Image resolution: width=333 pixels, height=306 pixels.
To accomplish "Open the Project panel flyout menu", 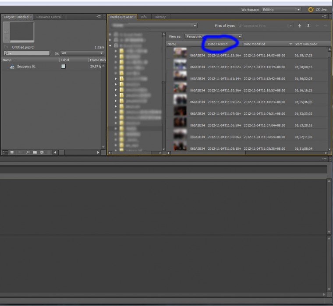I will (x=99, y=17).
